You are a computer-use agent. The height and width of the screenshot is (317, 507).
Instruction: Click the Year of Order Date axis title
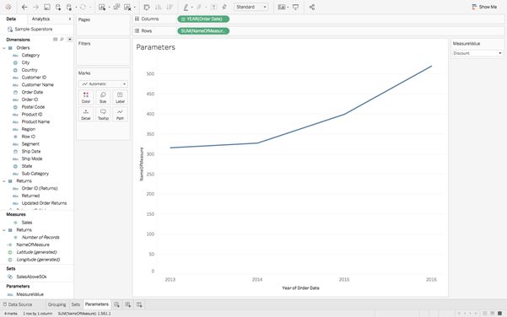pos(300,288)
